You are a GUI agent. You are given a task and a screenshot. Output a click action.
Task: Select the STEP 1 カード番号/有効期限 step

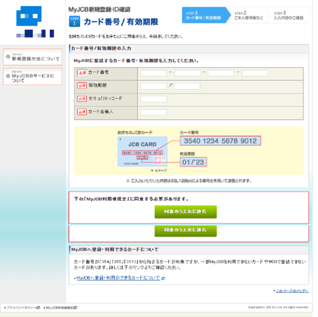(x=206, y=15)
